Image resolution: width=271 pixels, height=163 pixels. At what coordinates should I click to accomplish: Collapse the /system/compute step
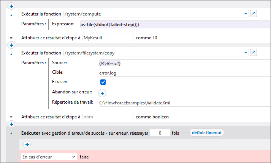(x=11, y=15)
